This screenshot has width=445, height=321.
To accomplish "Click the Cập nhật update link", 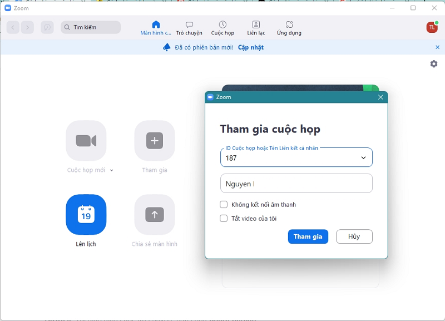I will [251, 48].
